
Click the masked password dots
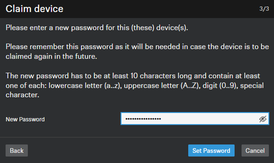pos(143,119)
